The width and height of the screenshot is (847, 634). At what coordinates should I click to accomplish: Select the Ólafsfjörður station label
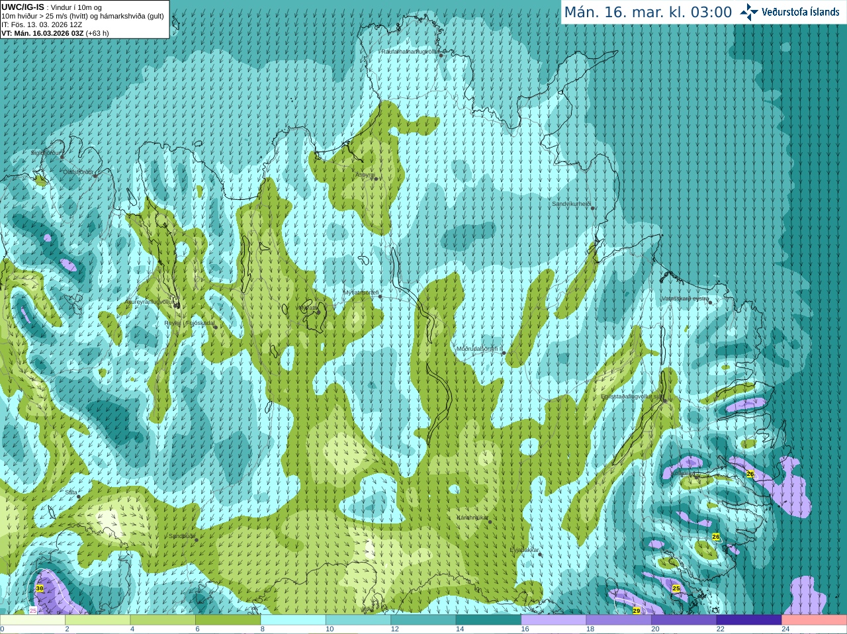77,172
